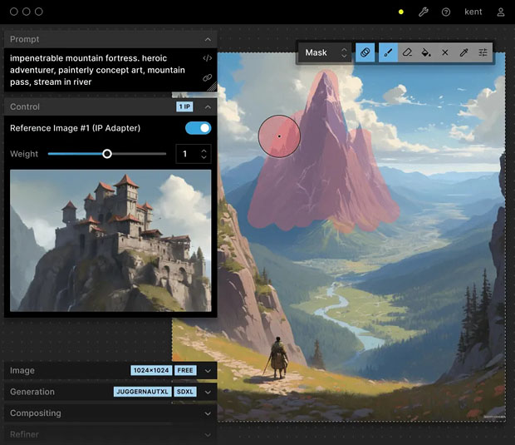Select the Brush tool in mask toolbar
The image size is (515, 445).
[x=388, y=52]
